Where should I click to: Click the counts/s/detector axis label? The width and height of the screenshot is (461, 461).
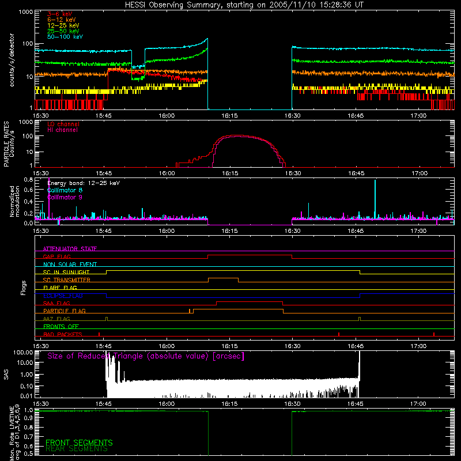(x=12, y=60)
